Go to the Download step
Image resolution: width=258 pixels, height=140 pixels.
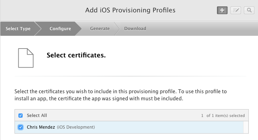click(x=135, y=29)
